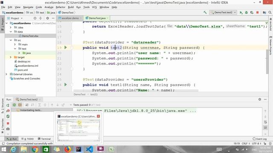
Task: Open Google Chrome from the taskbar
Action: [35, 149]
